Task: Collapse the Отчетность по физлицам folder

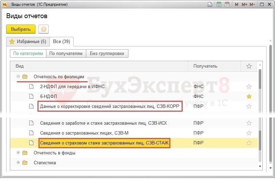Action: pos(18,76)
